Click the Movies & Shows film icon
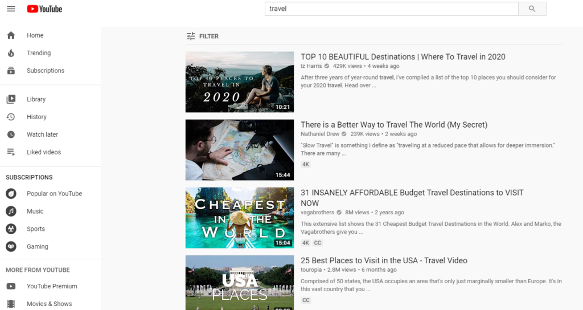The height and width of the screenshot is (310, 583). pyautogui.click(x=11, y=304)
